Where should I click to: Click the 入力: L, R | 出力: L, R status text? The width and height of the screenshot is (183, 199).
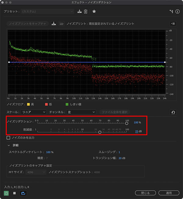(17, 187)
